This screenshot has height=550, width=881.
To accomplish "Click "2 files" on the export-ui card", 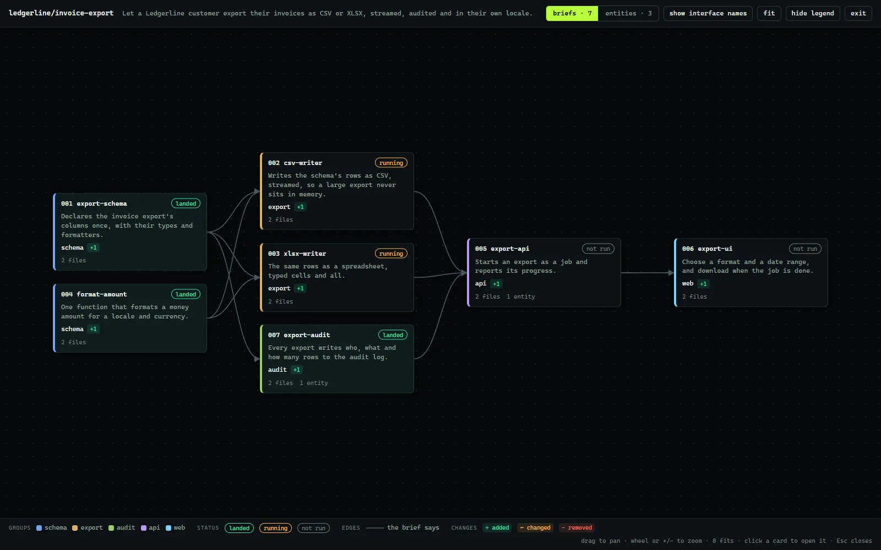I will point(694,296).
